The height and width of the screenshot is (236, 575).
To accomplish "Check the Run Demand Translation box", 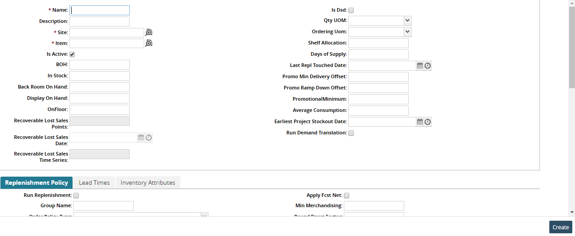I will click(x=351, y=133).
